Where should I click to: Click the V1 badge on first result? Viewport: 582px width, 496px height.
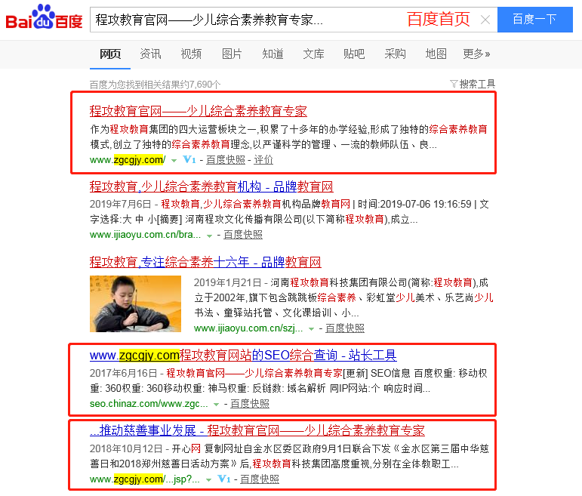[x=189, y=159]
